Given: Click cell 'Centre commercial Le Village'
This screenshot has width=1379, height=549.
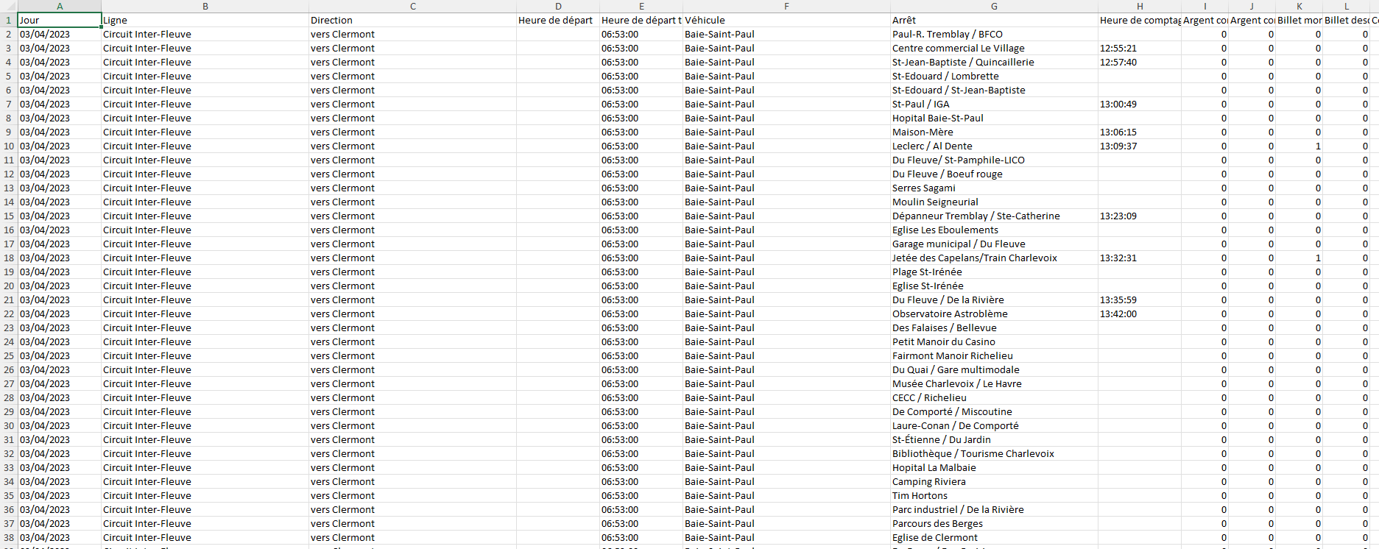Looking at the screenshot, I should 995,48.
